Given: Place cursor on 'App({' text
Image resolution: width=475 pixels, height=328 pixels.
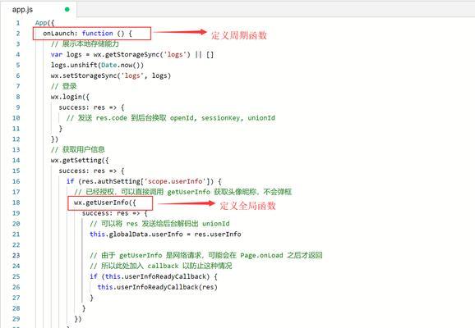Looking at the screenshot, I should [44, 23].
